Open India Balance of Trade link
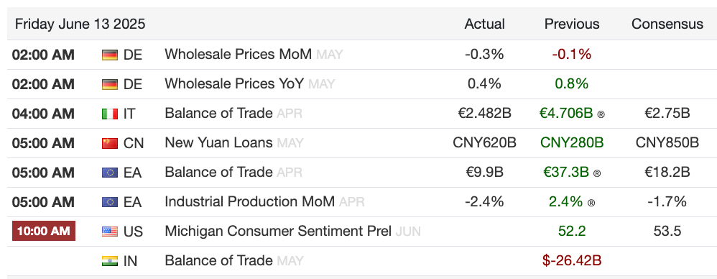717x279 pixels. pyautogui.click(x=218, y=261)
